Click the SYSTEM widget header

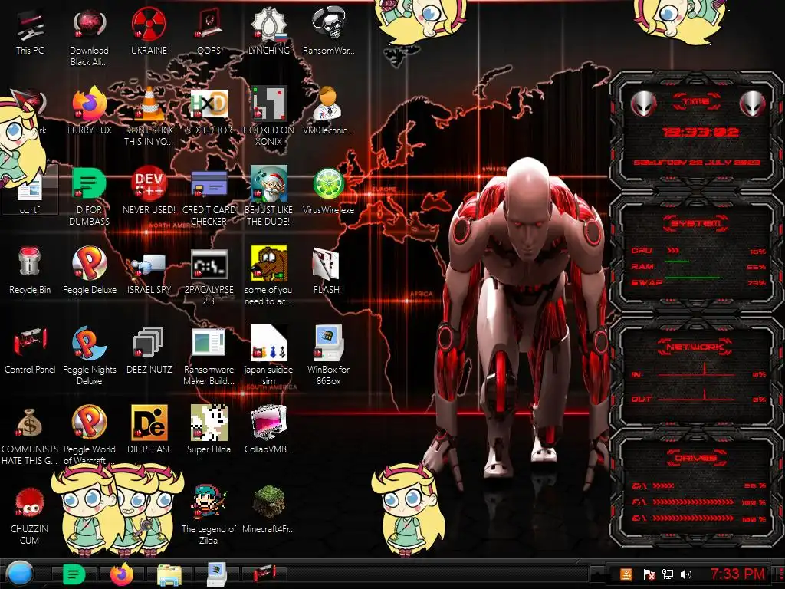[696, 223]
